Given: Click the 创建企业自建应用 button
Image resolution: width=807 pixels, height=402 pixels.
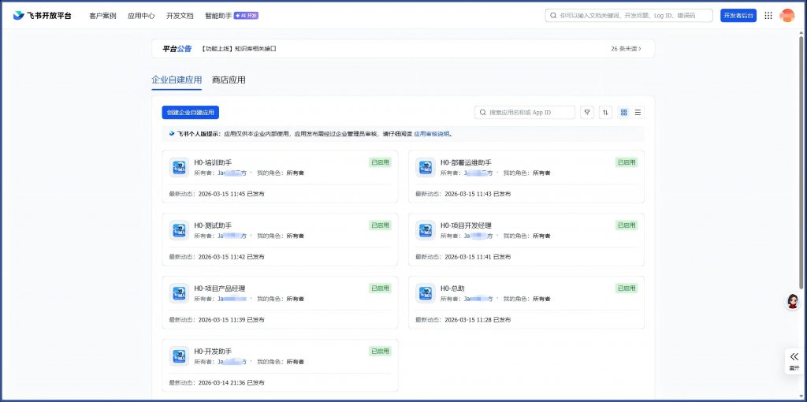Looking at the screenshot, I should click(x=190, y=113).
